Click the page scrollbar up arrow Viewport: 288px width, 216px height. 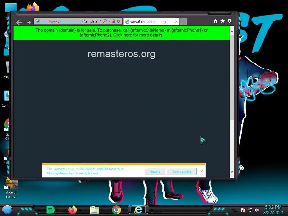pyautogui.click(x=232, y=31)
